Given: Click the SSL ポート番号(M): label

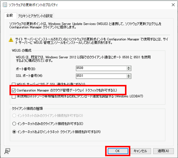Looking at the screenshot, I should 29,76.
